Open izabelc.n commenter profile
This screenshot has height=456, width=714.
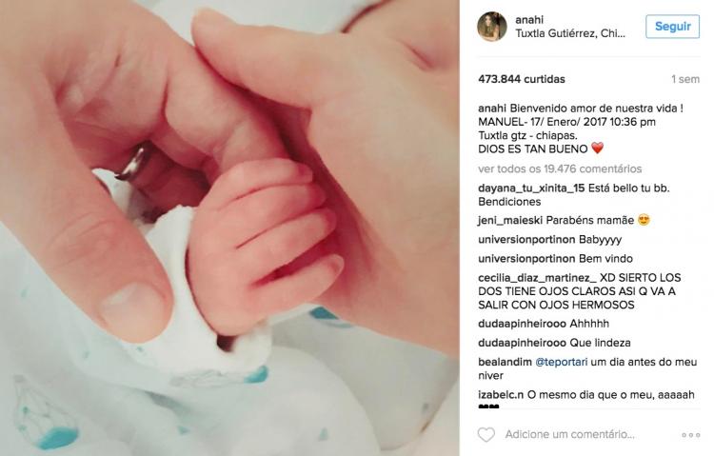click(x=501, y=395)
